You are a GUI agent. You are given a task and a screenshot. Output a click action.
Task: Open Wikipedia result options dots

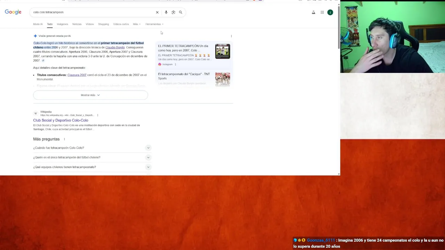(x=98, y=115)
